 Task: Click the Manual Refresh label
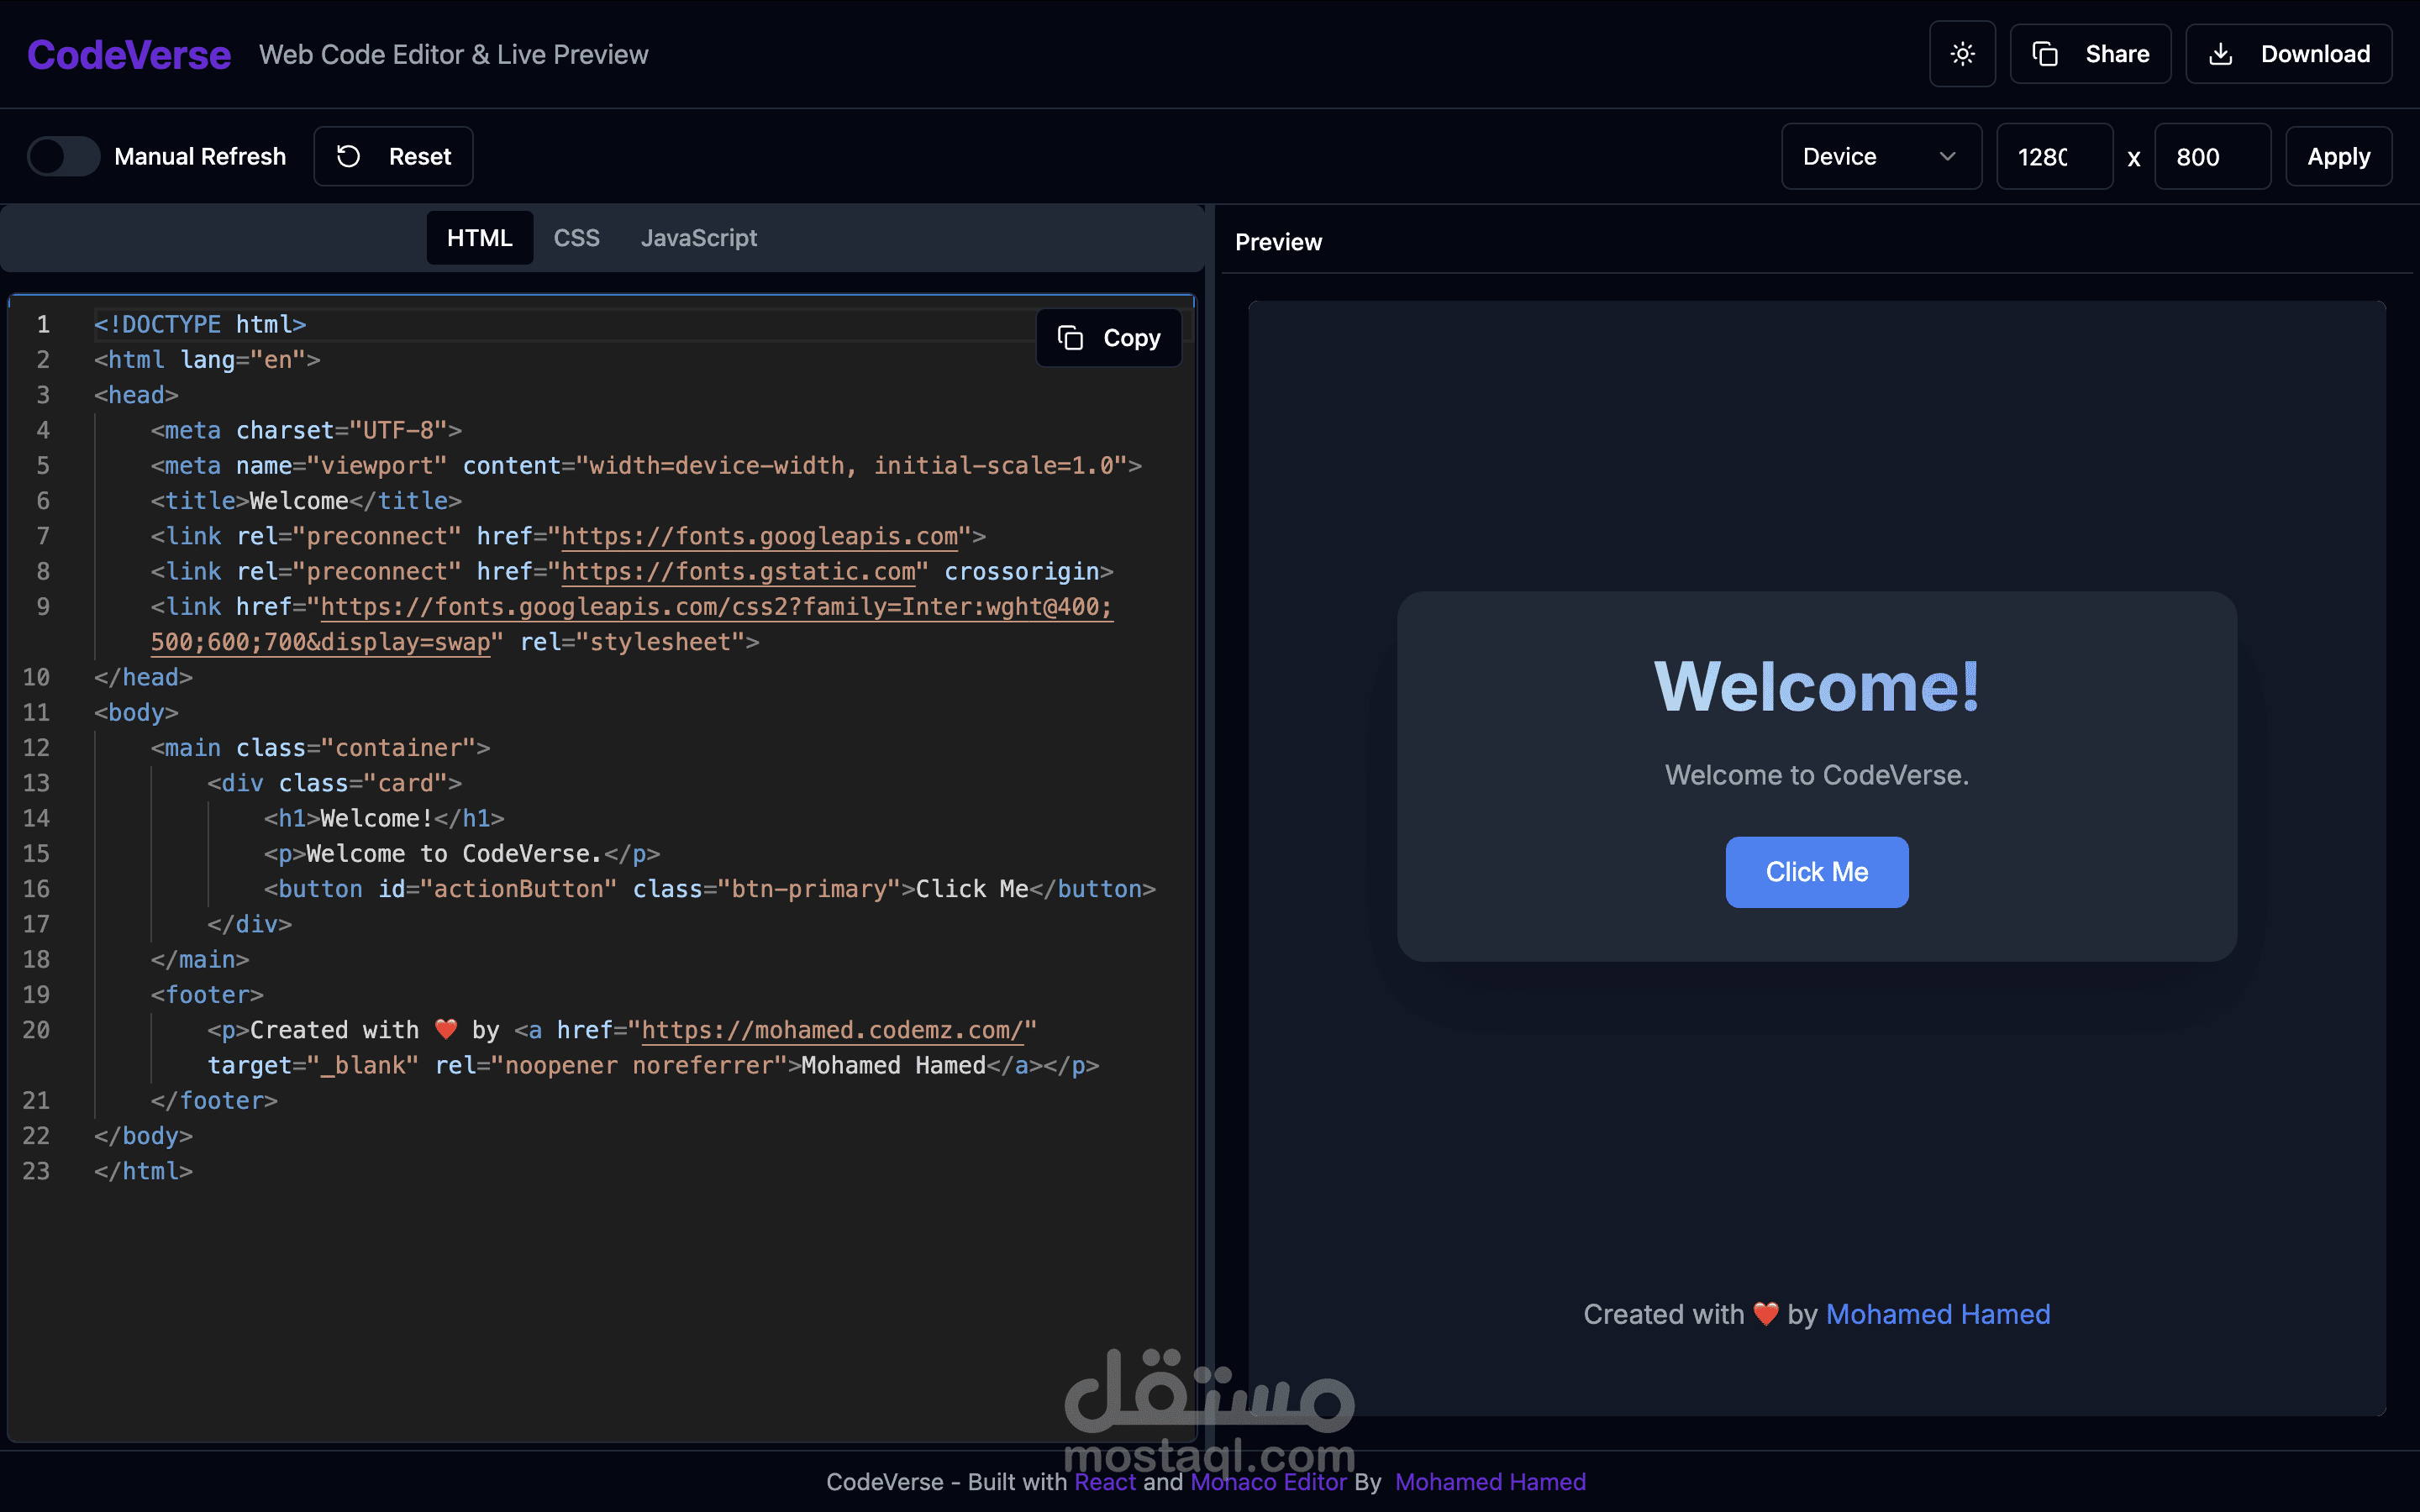[200, 156]
